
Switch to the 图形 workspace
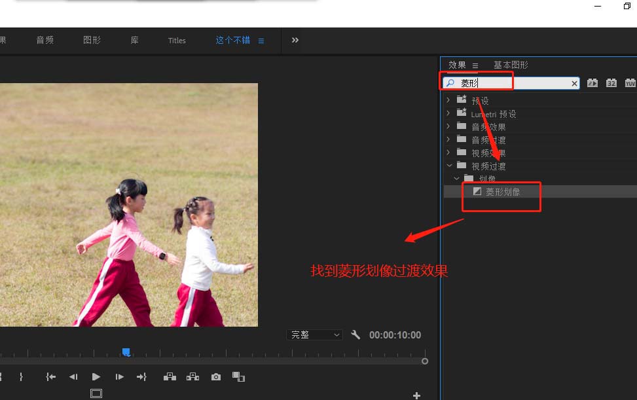coord(92,40)
